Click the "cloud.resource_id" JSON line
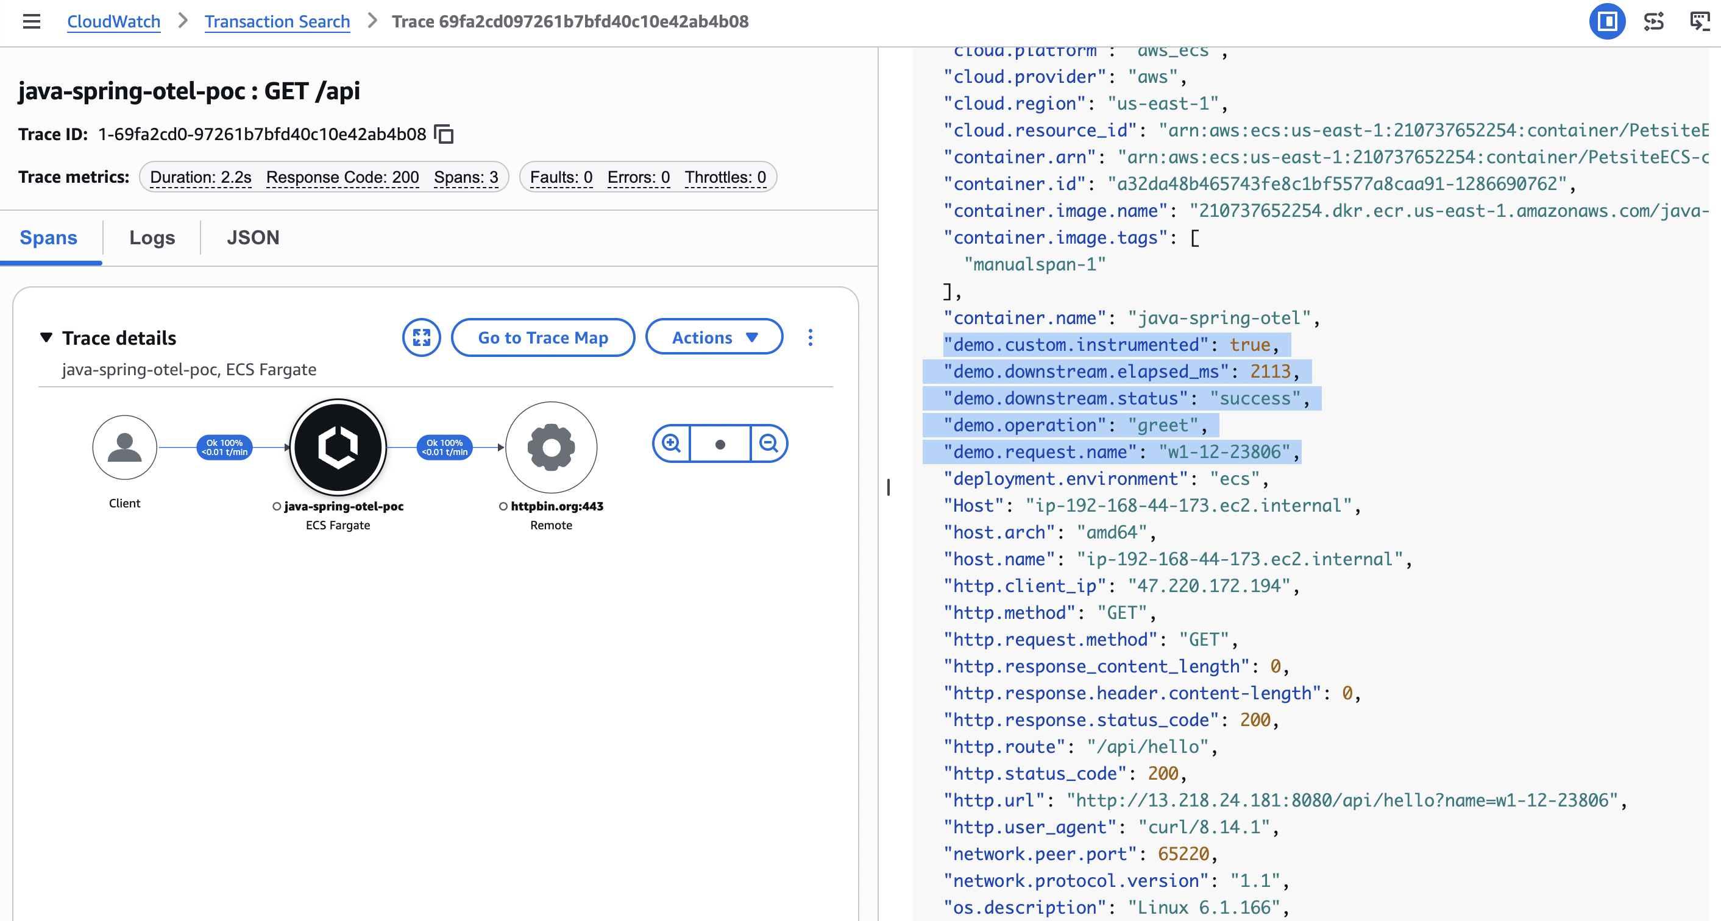The width and height of the screenshot is (1721, 921). tap(1326, 130)
